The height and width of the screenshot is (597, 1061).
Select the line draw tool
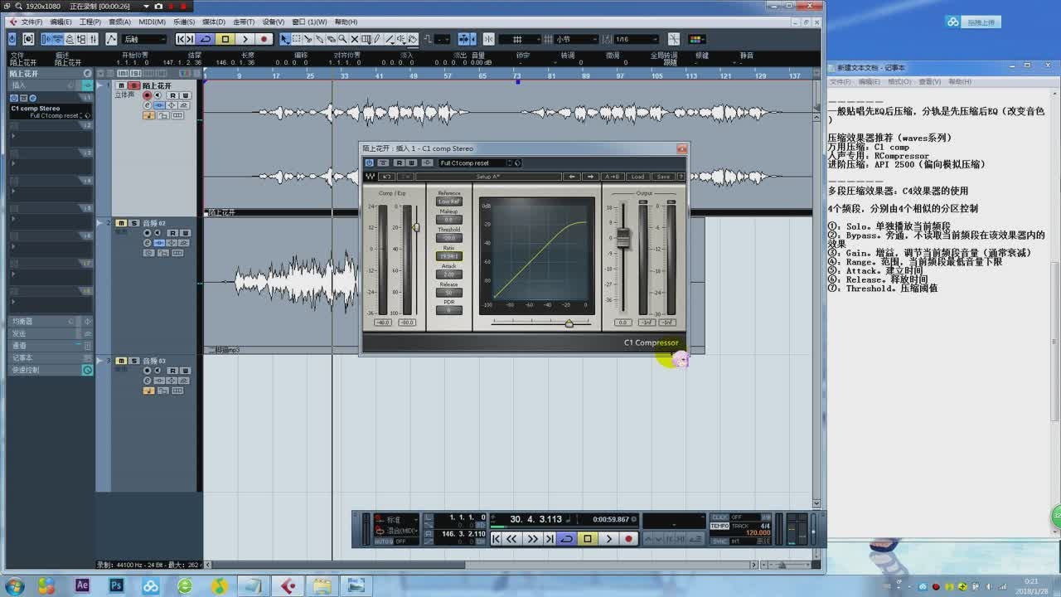click(x=389, y=39)
